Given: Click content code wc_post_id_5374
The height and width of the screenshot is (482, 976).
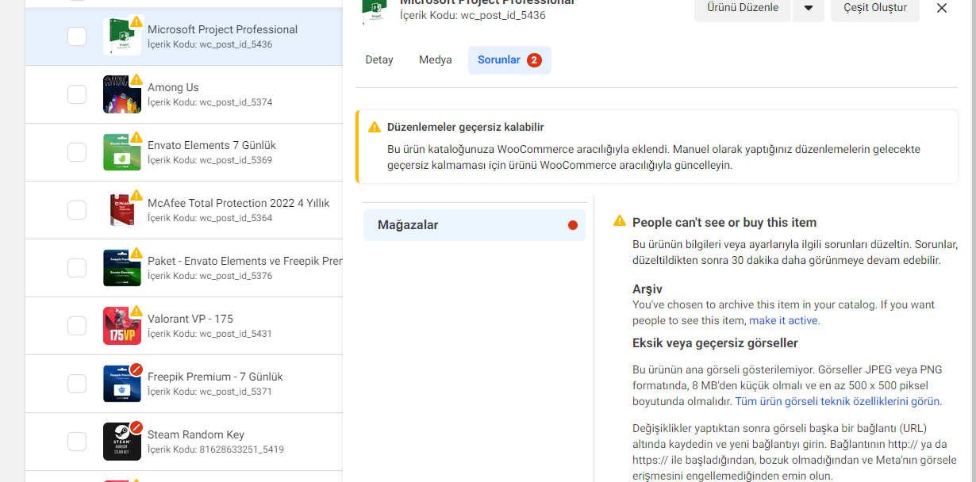Looking at the screenshot, I should [x=236, y=102].
